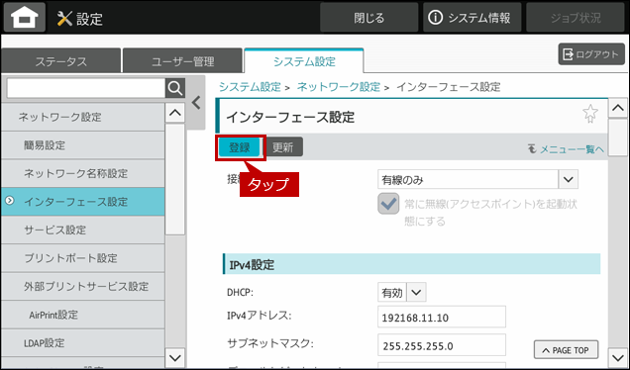Tap the 登録 button
Screen dimensions: 630x370
coord(240,147)
